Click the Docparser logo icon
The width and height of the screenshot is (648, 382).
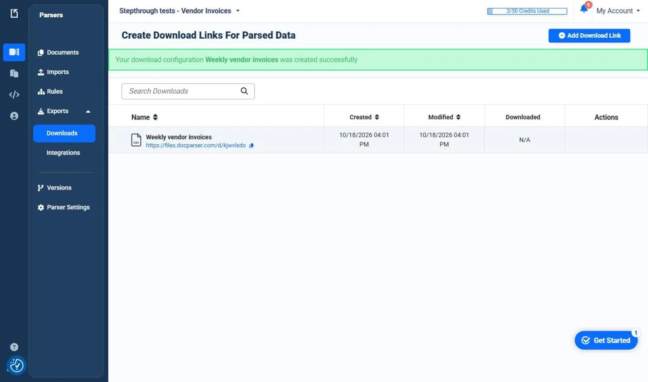click(14, 13)
